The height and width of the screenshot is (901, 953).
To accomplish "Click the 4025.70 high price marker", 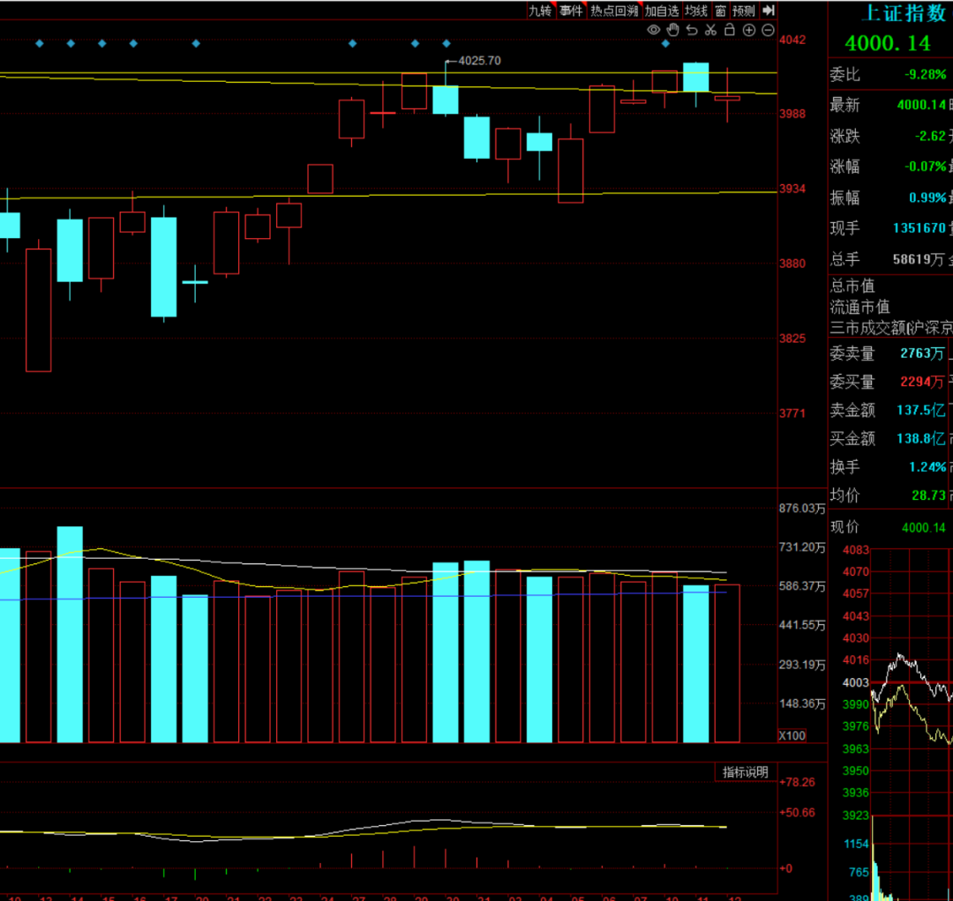I will coord(479,61).
